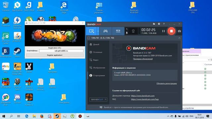
Task: Launch the Deceit game shortcut
Action: click(x=29, y=68)
